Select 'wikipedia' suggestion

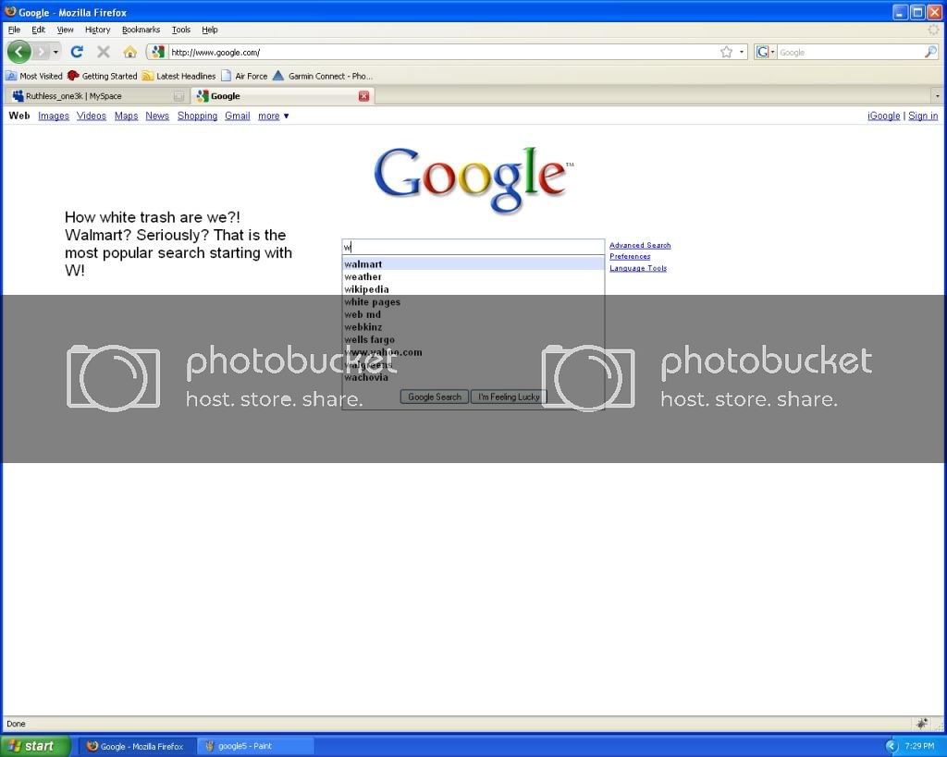pos(473,289)
